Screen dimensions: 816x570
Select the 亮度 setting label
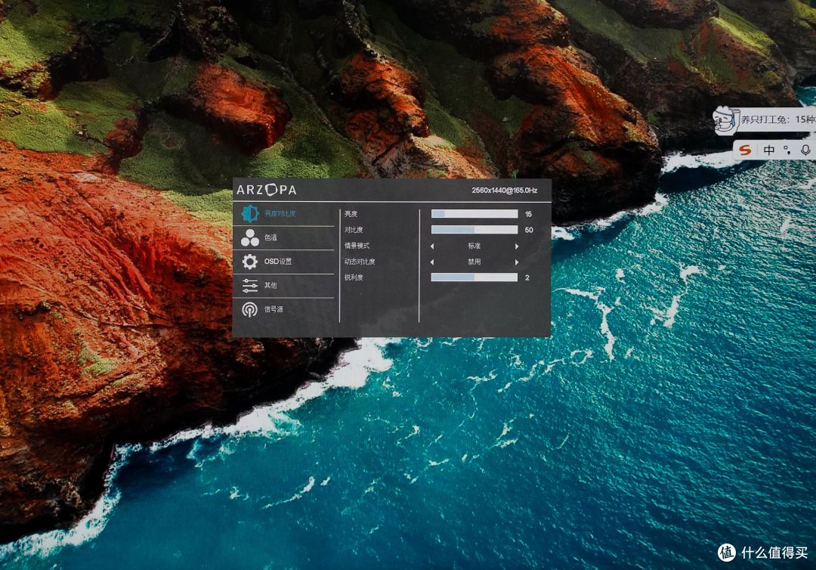tap(351, 214)
